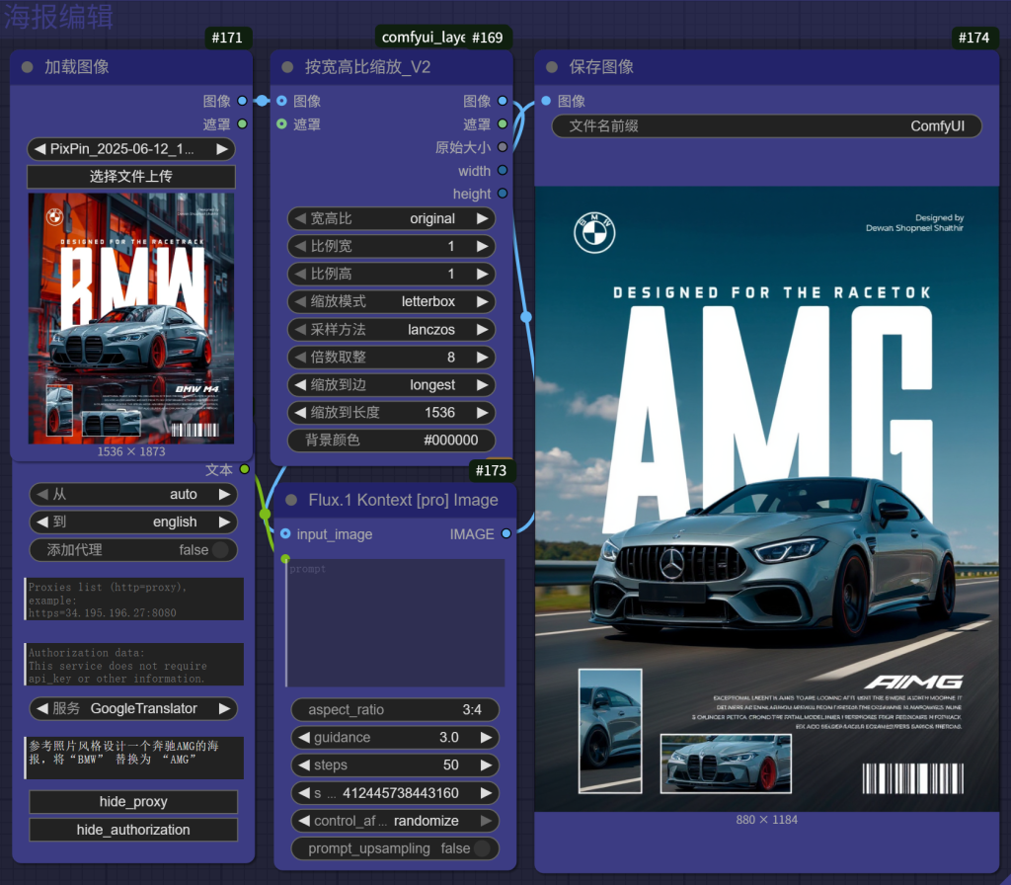Click the 原始大小 output port
1011x885 pixels.
[503, 147]
